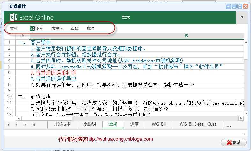Click cell 二、 in column A

21,97
